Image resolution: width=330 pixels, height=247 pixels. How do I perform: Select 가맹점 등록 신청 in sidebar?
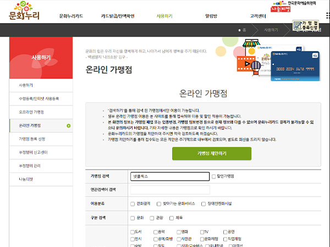(41, 139)
